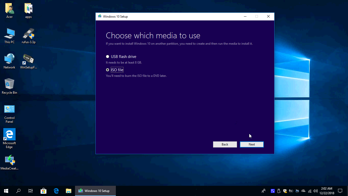Click the Next button in setup
Screen dimensions: 348x196
coord(252,144)
